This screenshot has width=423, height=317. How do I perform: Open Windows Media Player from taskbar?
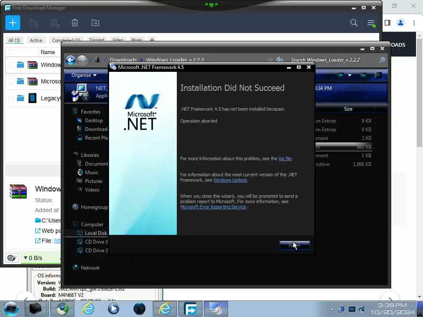click(114, 309)
